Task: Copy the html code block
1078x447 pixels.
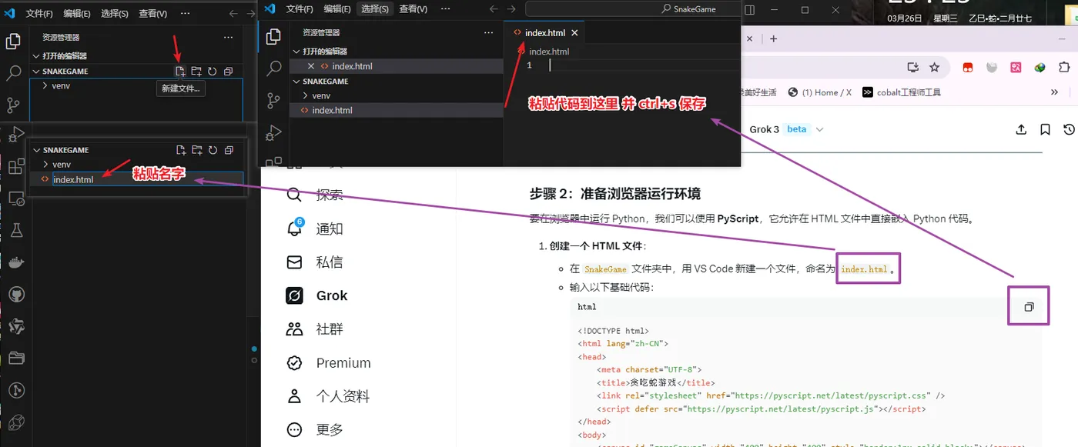Action: [x=1029, y=307]
